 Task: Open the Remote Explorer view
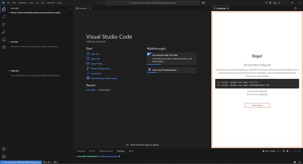point(4,39)
